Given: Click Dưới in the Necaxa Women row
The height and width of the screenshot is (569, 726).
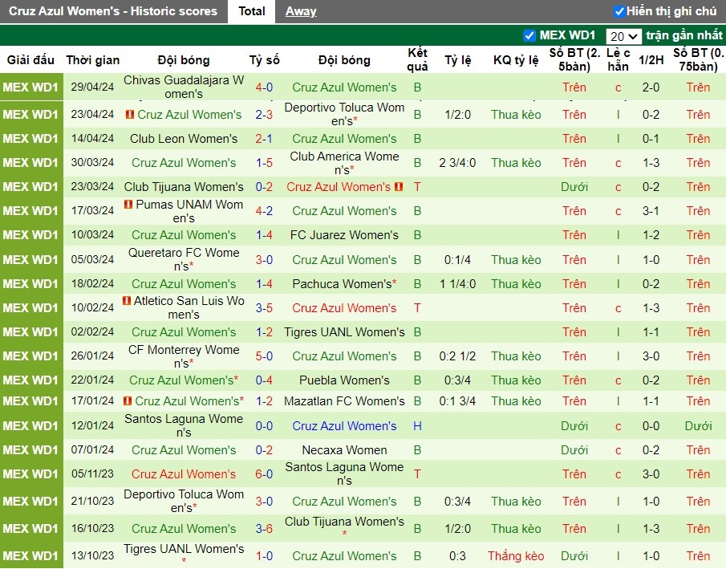Looking at the screenshot, I should pyautogui.click(x=574, y=450).
